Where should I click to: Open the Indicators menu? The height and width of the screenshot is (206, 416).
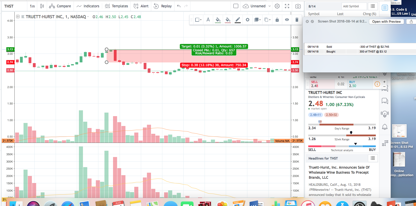click(88, 6)
